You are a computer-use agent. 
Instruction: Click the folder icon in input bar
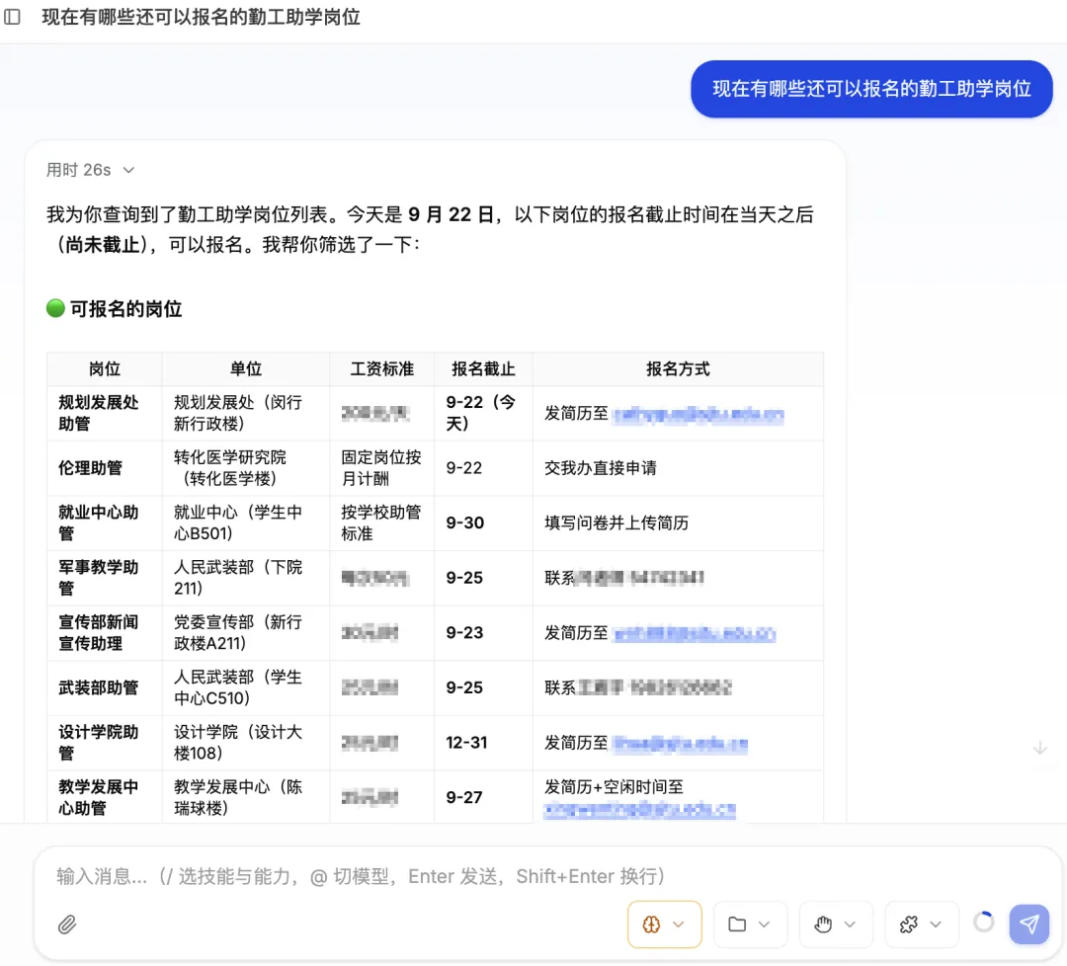[737, 924]
